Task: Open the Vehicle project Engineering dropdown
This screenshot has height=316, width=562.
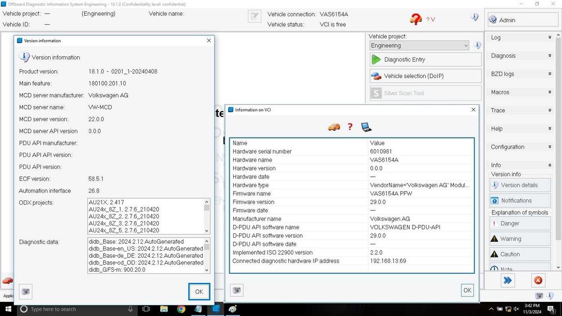Action: [419, 45]
